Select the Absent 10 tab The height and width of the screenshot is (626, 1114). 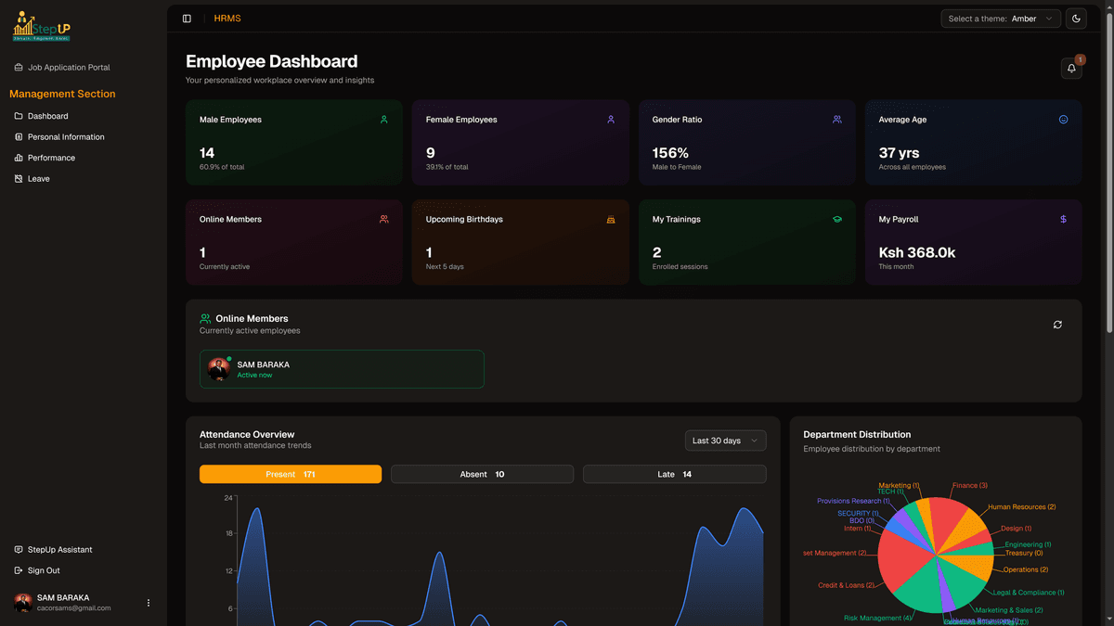pyautogui.click(x=482, y=474)
